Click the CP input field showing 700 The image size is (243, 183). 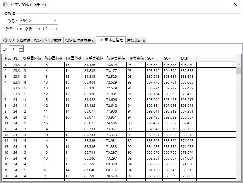[14, 49]
